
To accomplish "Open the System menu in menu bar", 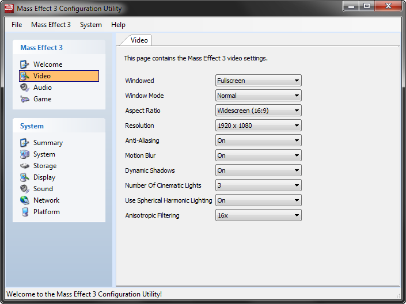I will (x=91, y=25).
